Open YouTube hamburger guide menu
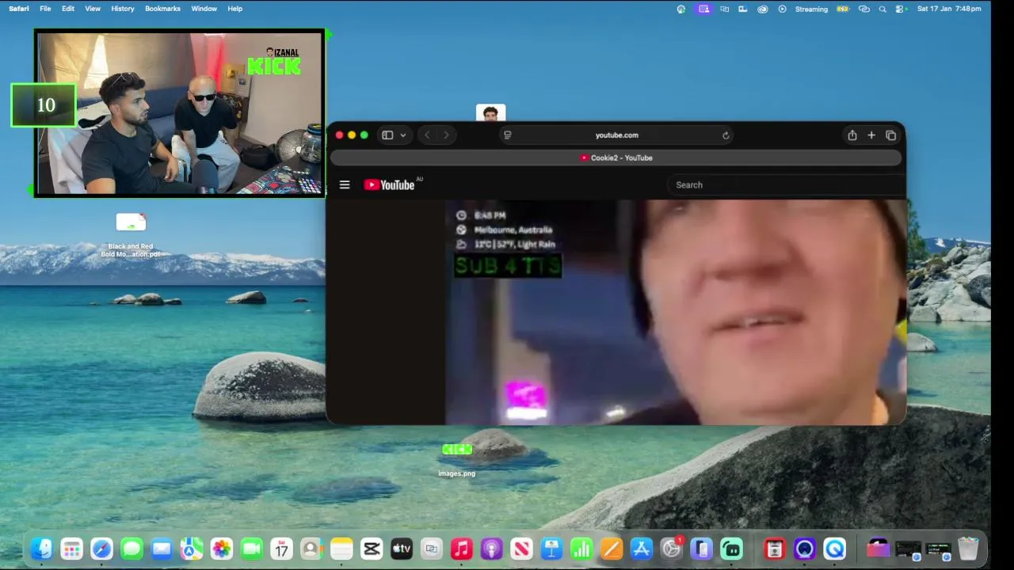The height and width of the screenshot is (570, 1014). point(345,184)
